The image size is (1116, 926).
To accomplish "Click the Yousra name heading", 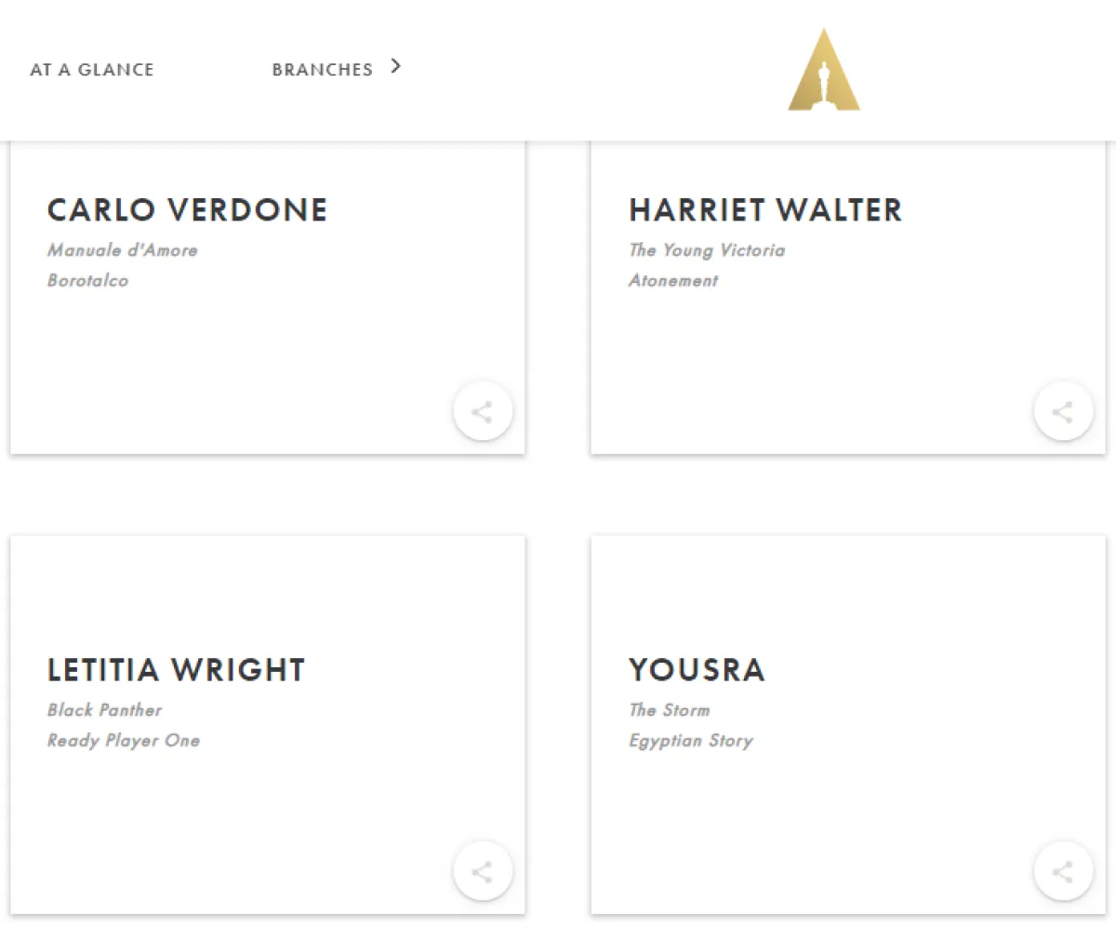I will click(697, 670).
